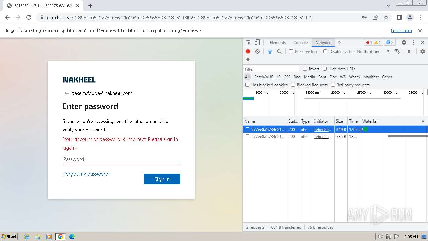The height and width of the screenshot is (241, 428).
Task: Select the inspect element picker icon
Action: coord(248,43)
